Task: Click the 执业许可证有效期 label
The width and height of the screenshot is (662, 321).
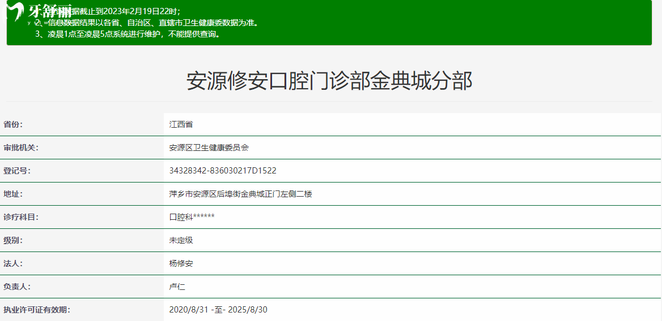Action: [37, 310]
